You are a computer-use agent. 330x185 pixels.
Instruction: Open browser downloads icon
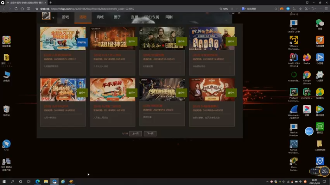pos(300,9)
